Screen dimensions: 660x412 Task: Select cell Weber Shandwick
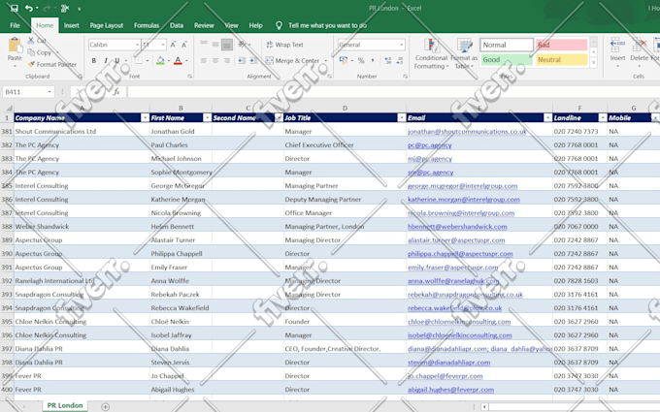[82, 226]
